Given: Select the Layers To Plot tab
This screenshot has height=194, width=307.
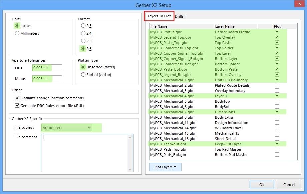Looking at the screenshot, I should click(x=159, y=16).
